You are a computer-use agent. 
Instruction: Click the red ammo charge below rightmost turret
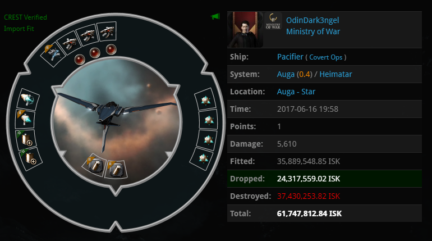coord(111,49)
